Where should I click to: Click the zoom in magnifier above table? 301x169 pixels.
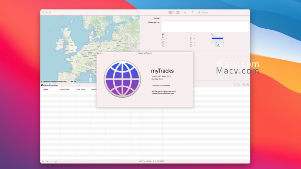pyautogui.click(x=248, y=85)
